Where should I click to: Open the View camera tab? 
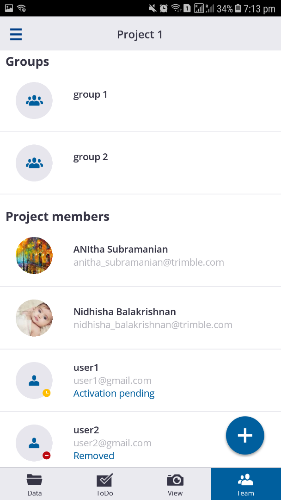(175, 484)
